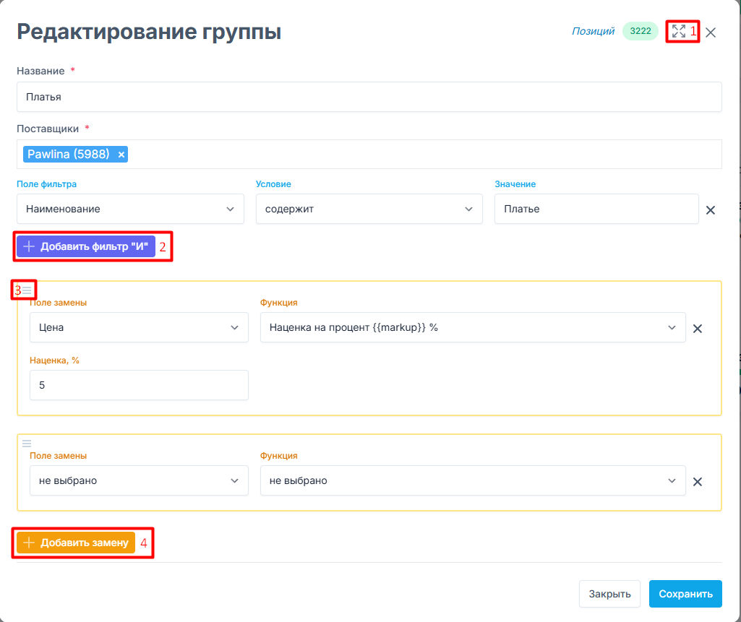Open the Условие 'содержит' dropdown
The height and width of the screenshot is (622, 741).
[369, 209]
